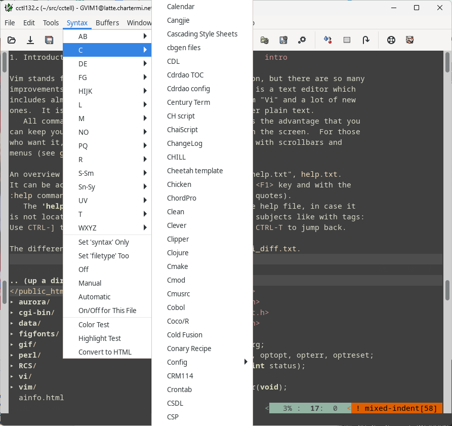The height and width of the screenshot is (426, 452).
Task: Click the right scrollbar of the code window
Action: point(447,290)
